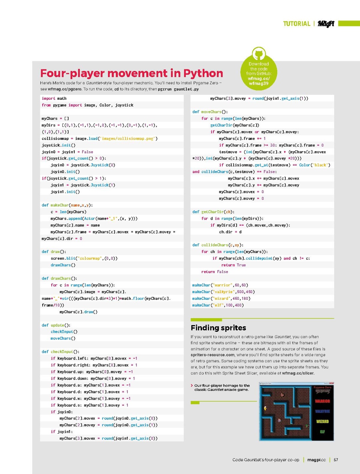This screenshot has width=360, height=474.
Task: Click the magpi.cc footer link
Action: point(316,460)
